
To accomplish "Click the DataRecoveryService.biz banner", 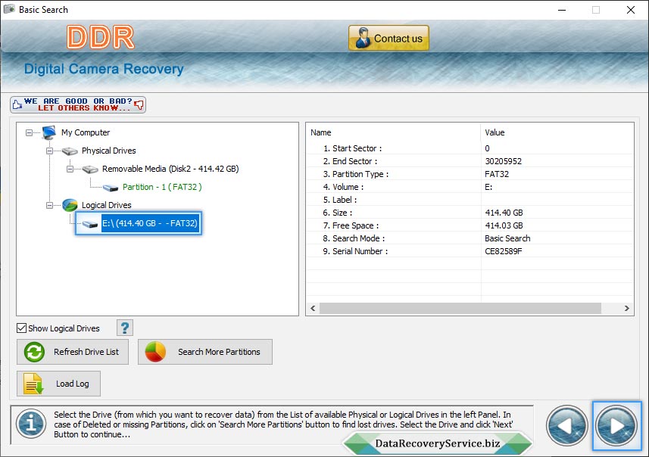I will click(437, 443).
